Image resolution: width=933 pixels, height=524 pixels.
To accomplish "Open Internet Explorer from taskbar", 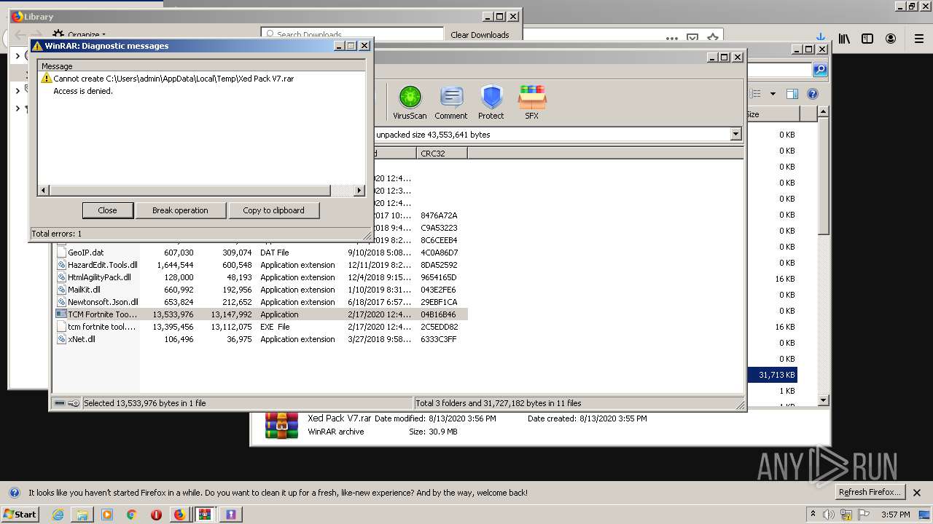I will click(58, 515).
